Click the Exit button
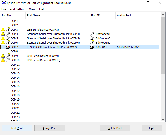The height and width of the screenshot is (135, 166). tap(152, 128)
